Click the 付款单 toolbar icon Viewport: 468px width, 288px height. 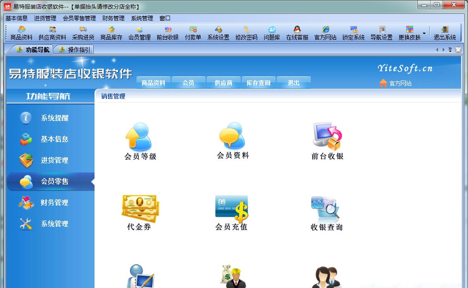coord(193,33)
